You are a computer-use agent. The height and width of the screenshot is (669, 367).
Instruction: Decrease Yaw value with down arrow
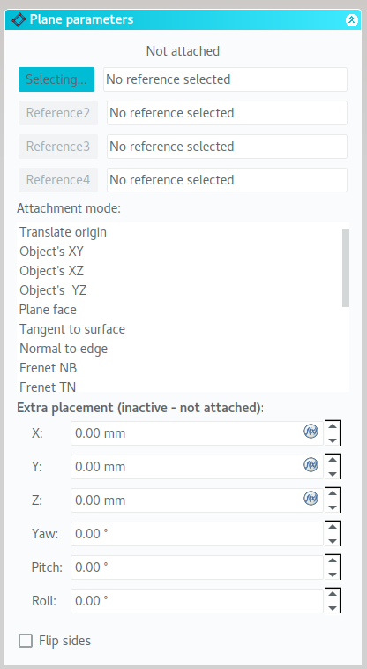click(x=333, y=541)
